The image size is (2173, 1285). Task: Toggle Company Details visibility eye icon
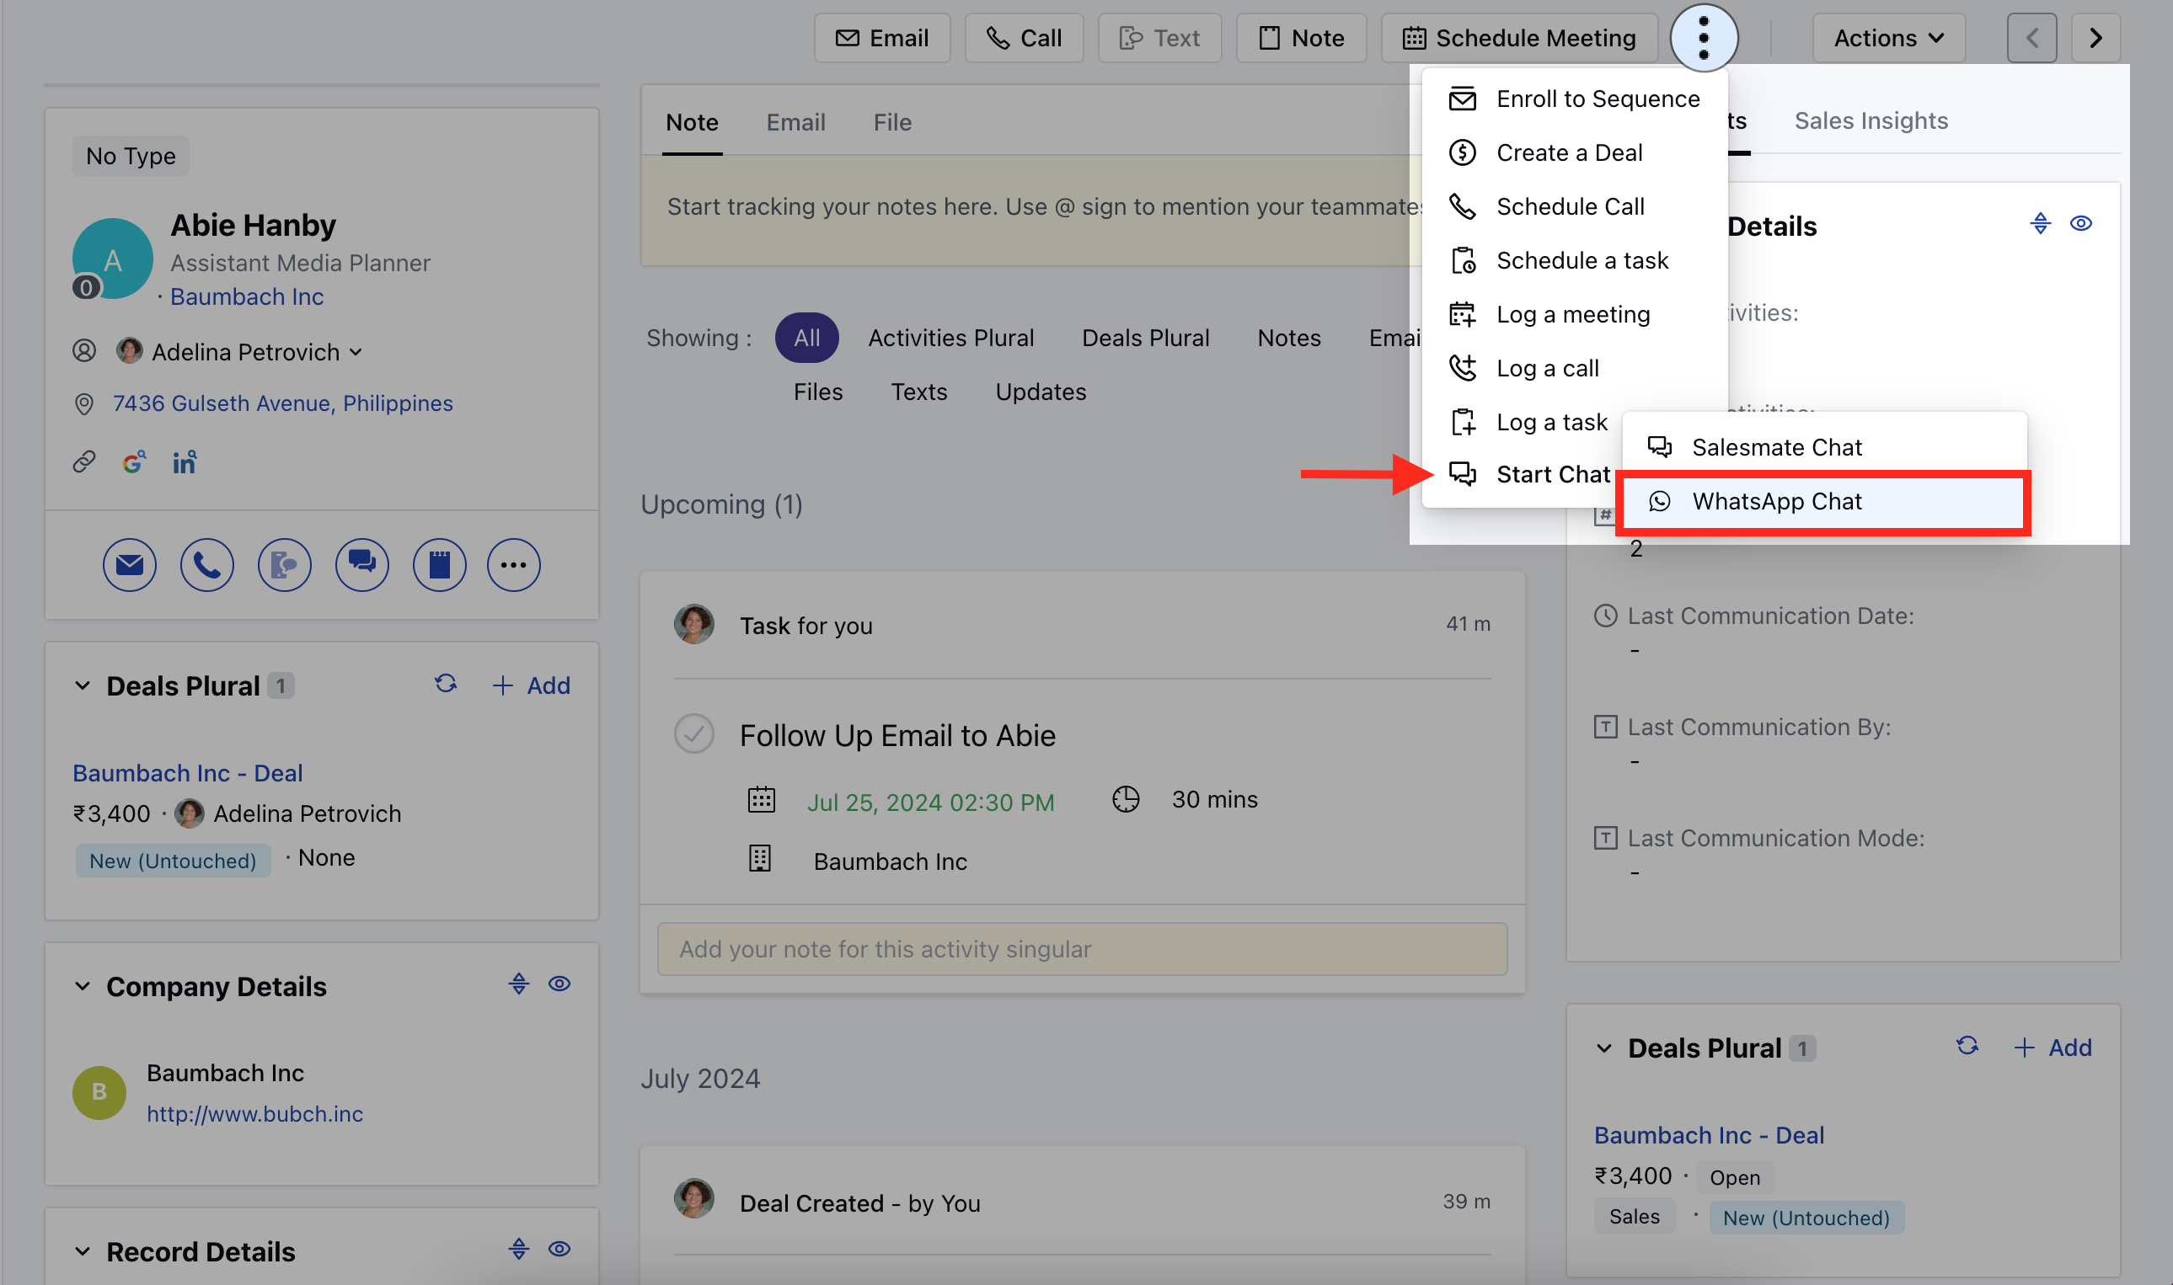point(559,984)
